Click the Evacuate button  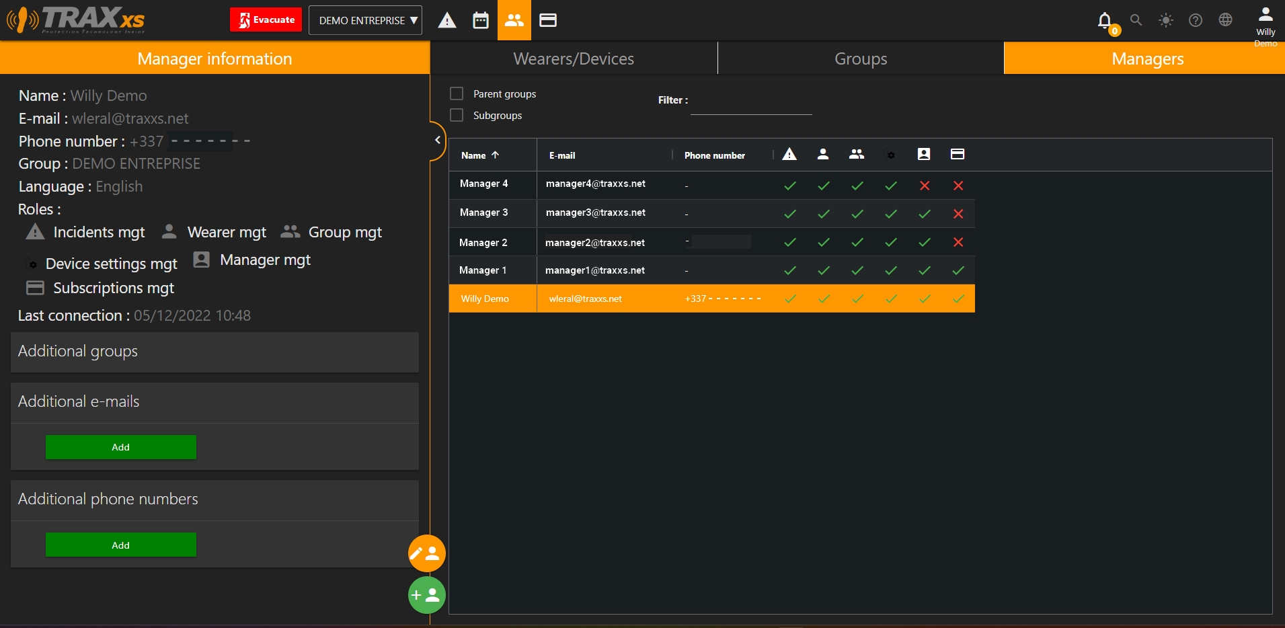pyautogui.click(x=268, y=19)
